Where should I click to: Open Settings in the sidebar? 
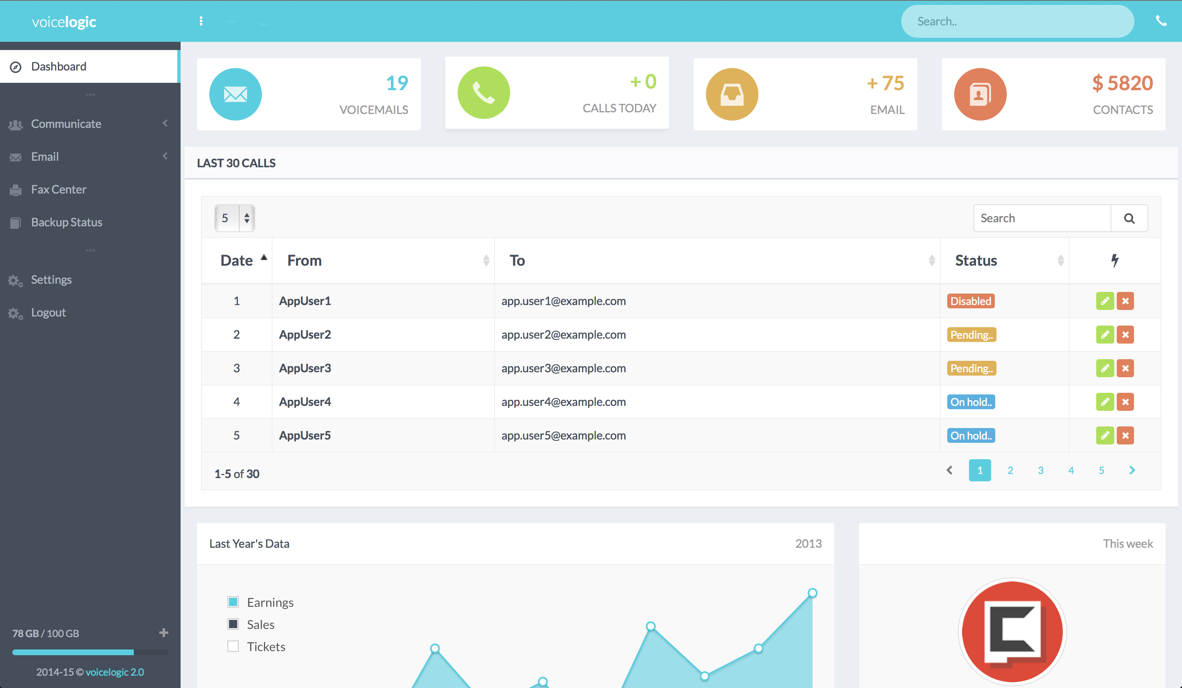(89, 280)
